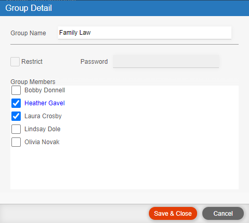Screen dimensions: 249x223
Task: Click the Group Detail title bar
Action: coord(125,8)
